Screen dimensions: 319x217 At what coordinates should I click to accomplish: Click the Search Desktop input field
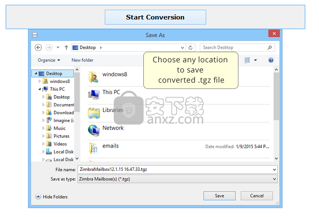pyautogui.click(x=233, y=47)
